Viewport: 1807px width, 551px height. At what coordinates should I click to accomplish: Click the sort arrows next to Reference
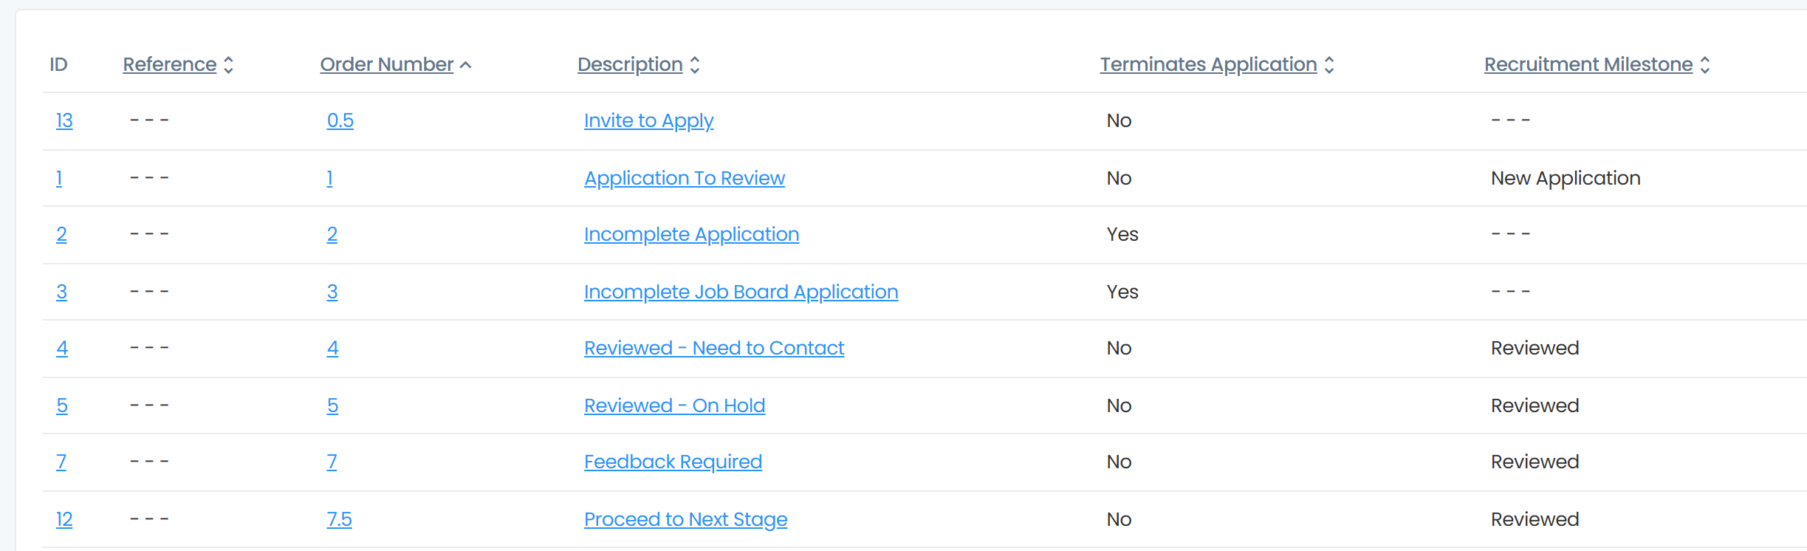(x=229, y=65)
